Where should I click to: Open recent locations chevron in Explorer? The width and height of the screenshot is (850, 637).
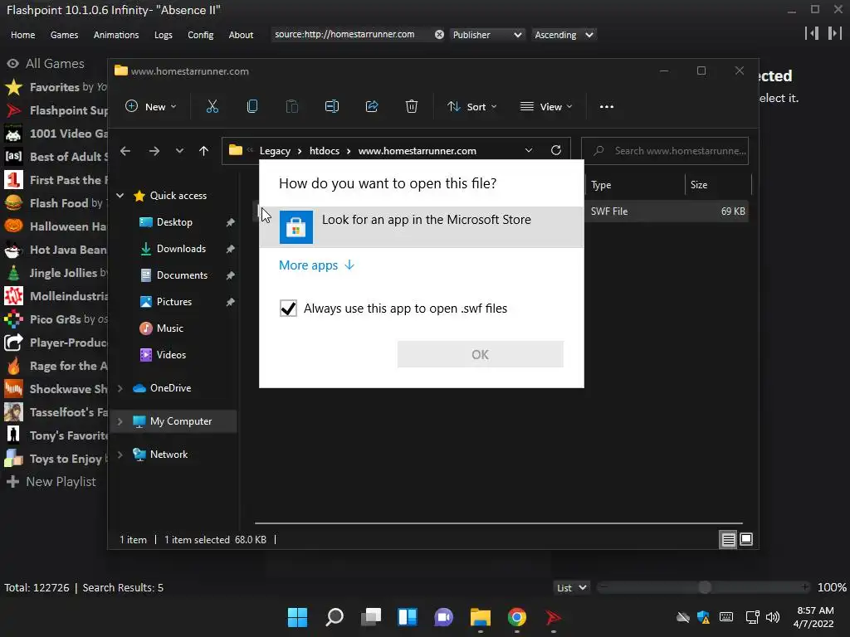179,151
